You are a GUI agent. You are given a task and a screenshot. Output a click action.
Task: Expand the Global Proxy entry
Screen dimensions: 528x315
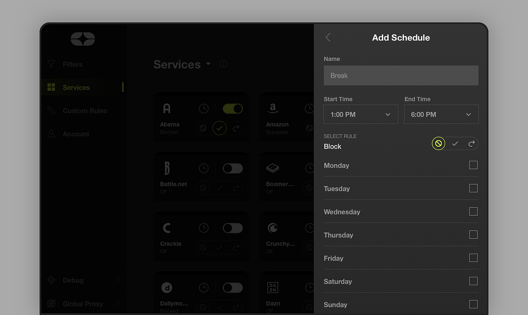[x=83, y=303]
